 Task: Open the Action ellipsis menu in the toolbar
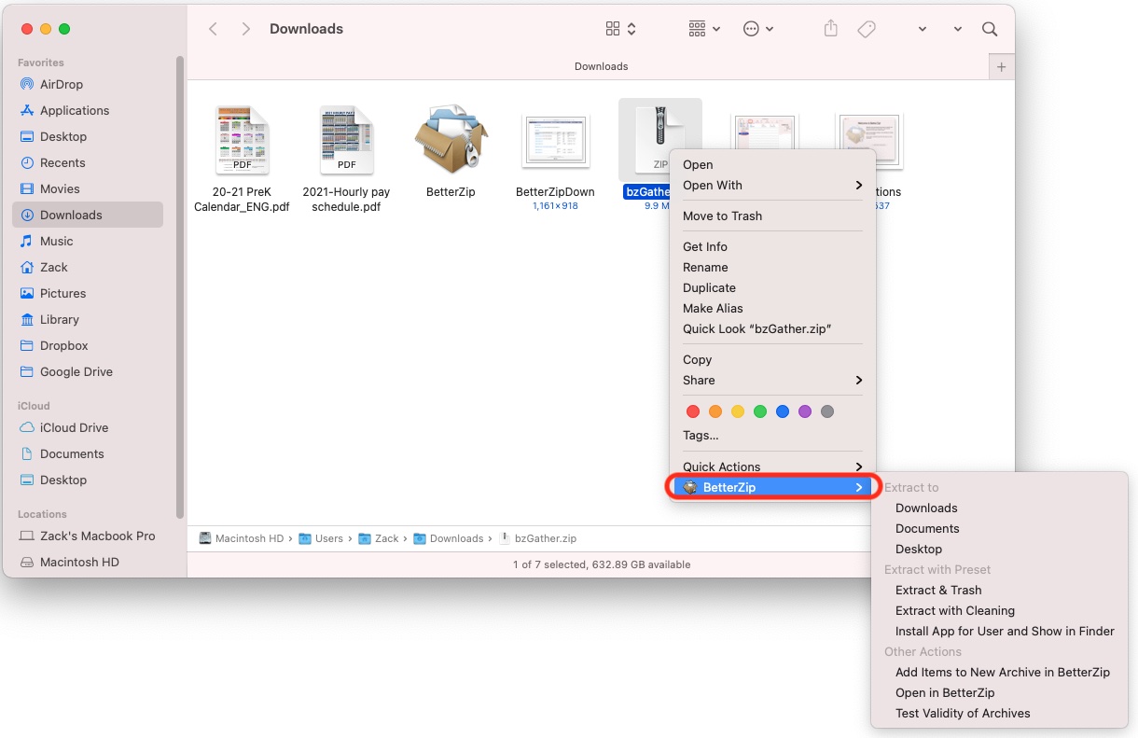758,29
